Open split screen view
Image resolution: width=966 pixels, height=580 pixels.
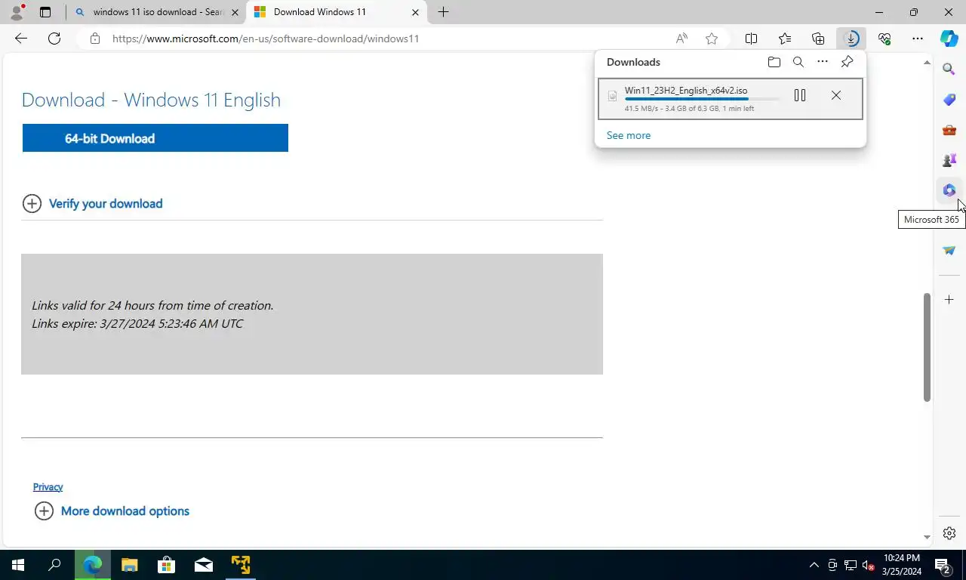point(752,39)
